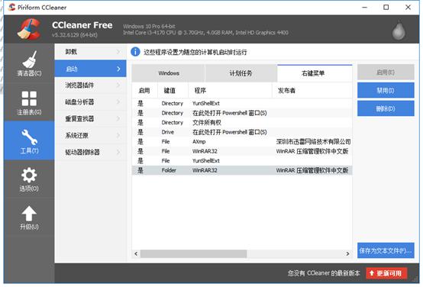Click chevron next to 驱动器擦除器
Viewport: 423px width, 287px height.
[x=118, y=152]
